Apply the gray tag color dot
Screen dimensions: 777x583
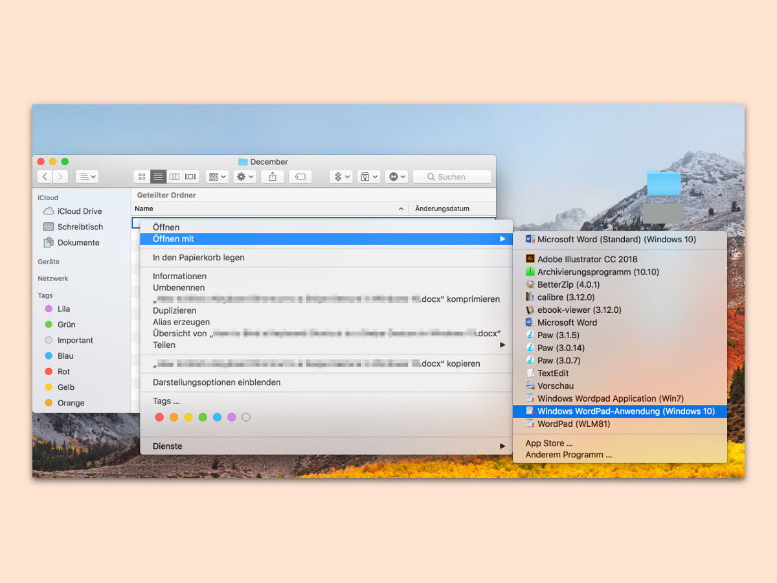pos(246,417)
